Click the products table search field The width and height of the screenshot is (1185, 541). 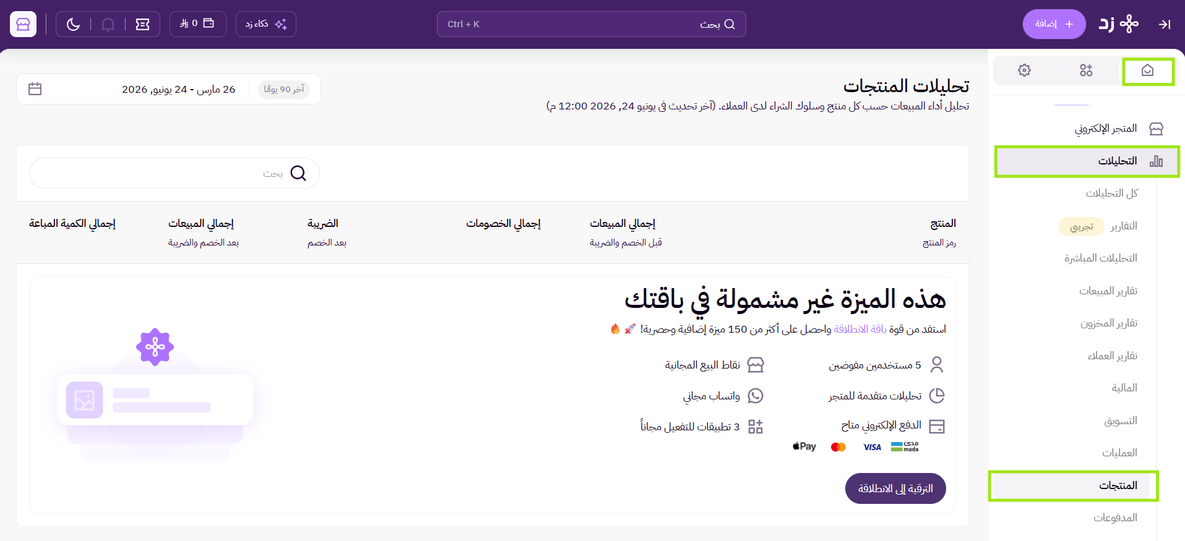[x=175, y=173]
